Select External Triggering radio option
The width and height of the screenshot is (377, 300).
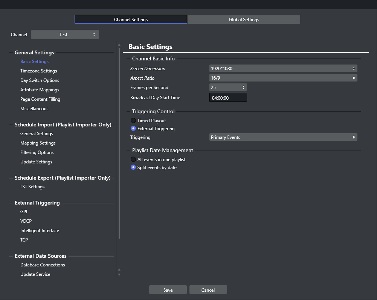133,129
